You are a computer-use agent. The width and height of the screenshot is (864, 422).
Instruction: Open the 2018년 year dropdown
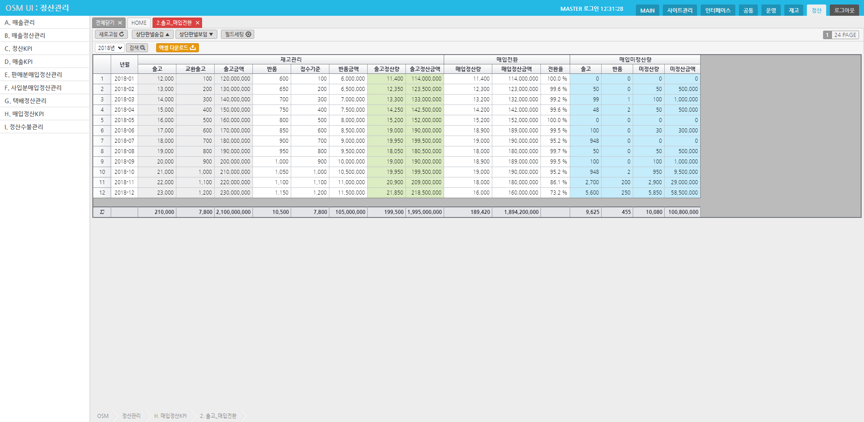[109, 48]
